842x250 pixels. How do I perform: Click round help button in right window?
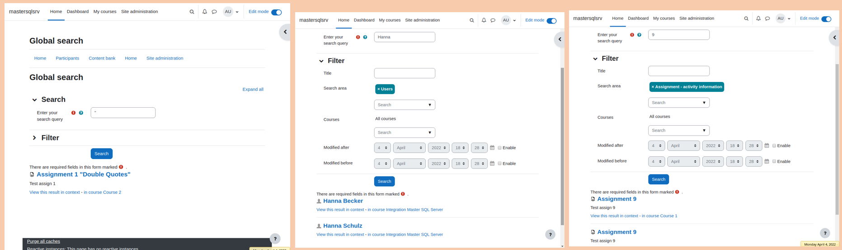pos(825,233)
